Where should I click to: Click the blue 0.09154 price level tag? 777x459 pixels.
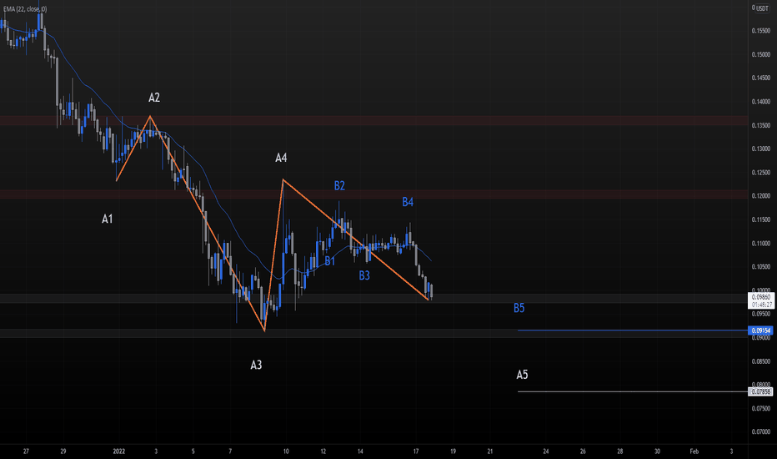point(760,330)
